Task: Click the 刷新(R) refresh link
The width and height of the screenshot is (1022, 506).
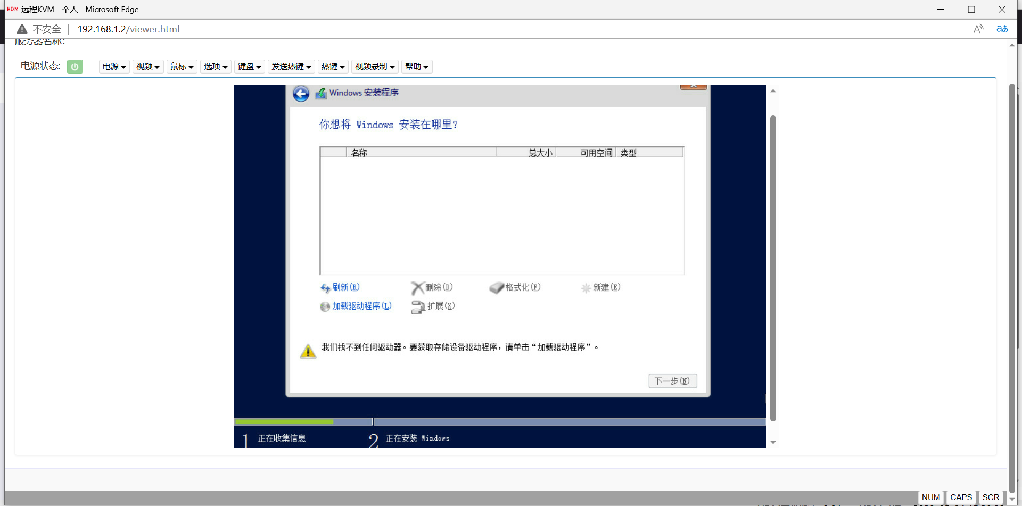Action: (346, 287)
